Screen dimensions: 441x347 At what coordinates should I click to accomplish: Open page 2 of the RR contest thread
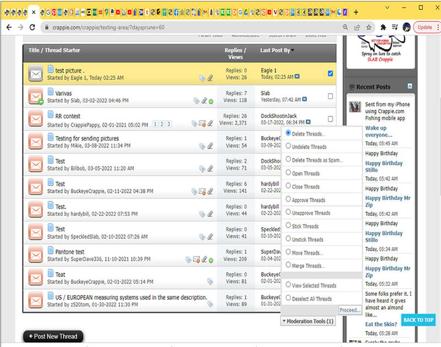click(162, 124)
